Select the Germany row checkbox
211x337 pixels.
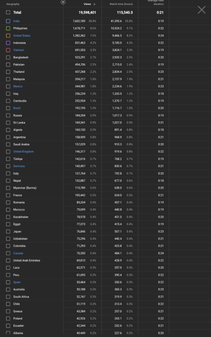tap(8, 166)
